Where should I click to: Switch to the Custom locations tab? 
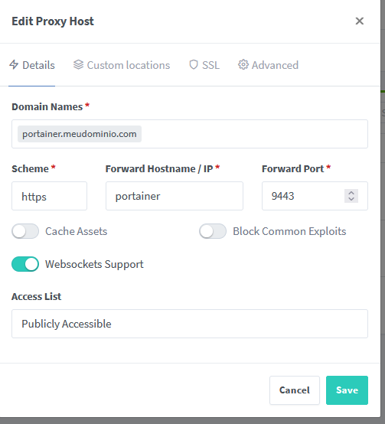[x=122, y=65]
